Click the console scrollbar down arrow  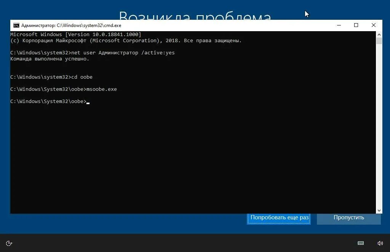379,210
